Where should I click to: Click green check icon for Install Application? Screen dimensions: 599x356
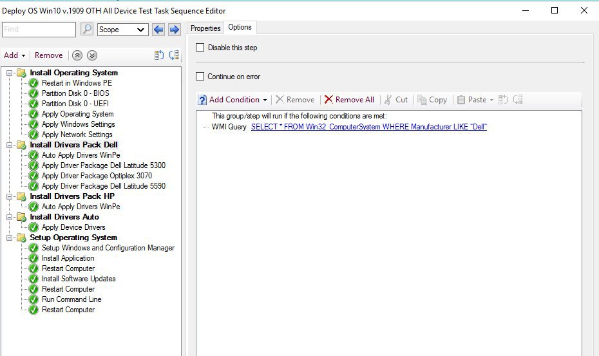tap(33, 258)
